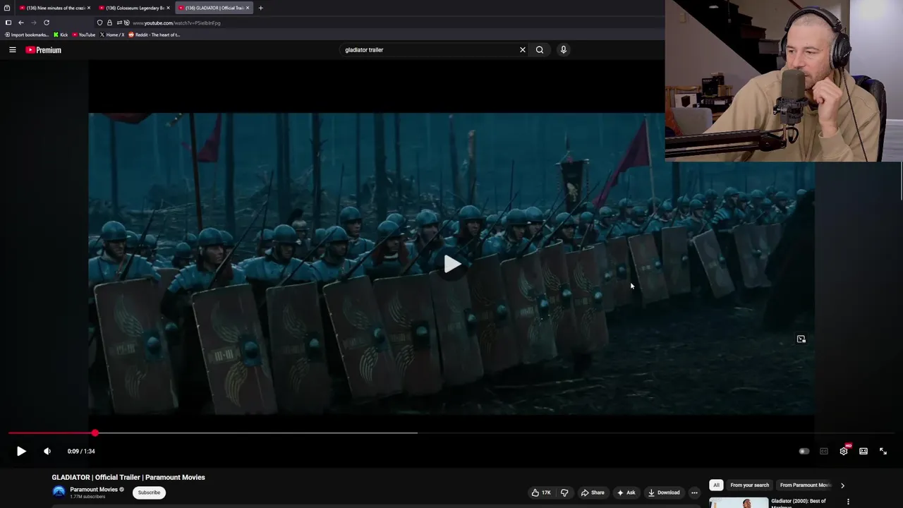This screenshot has width=903, height=508.
Task: Close the GLADIATOR Official Trailer tab
Action: click(247, 8)
